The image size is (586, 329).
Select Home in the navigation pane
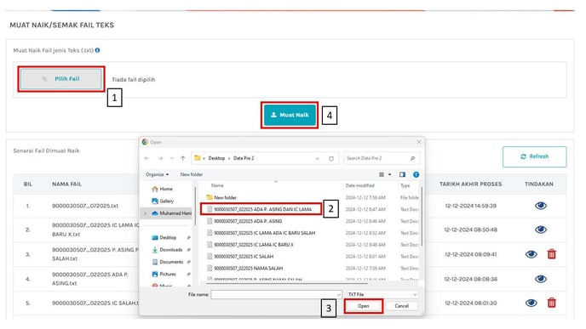[x=162, y=189]
